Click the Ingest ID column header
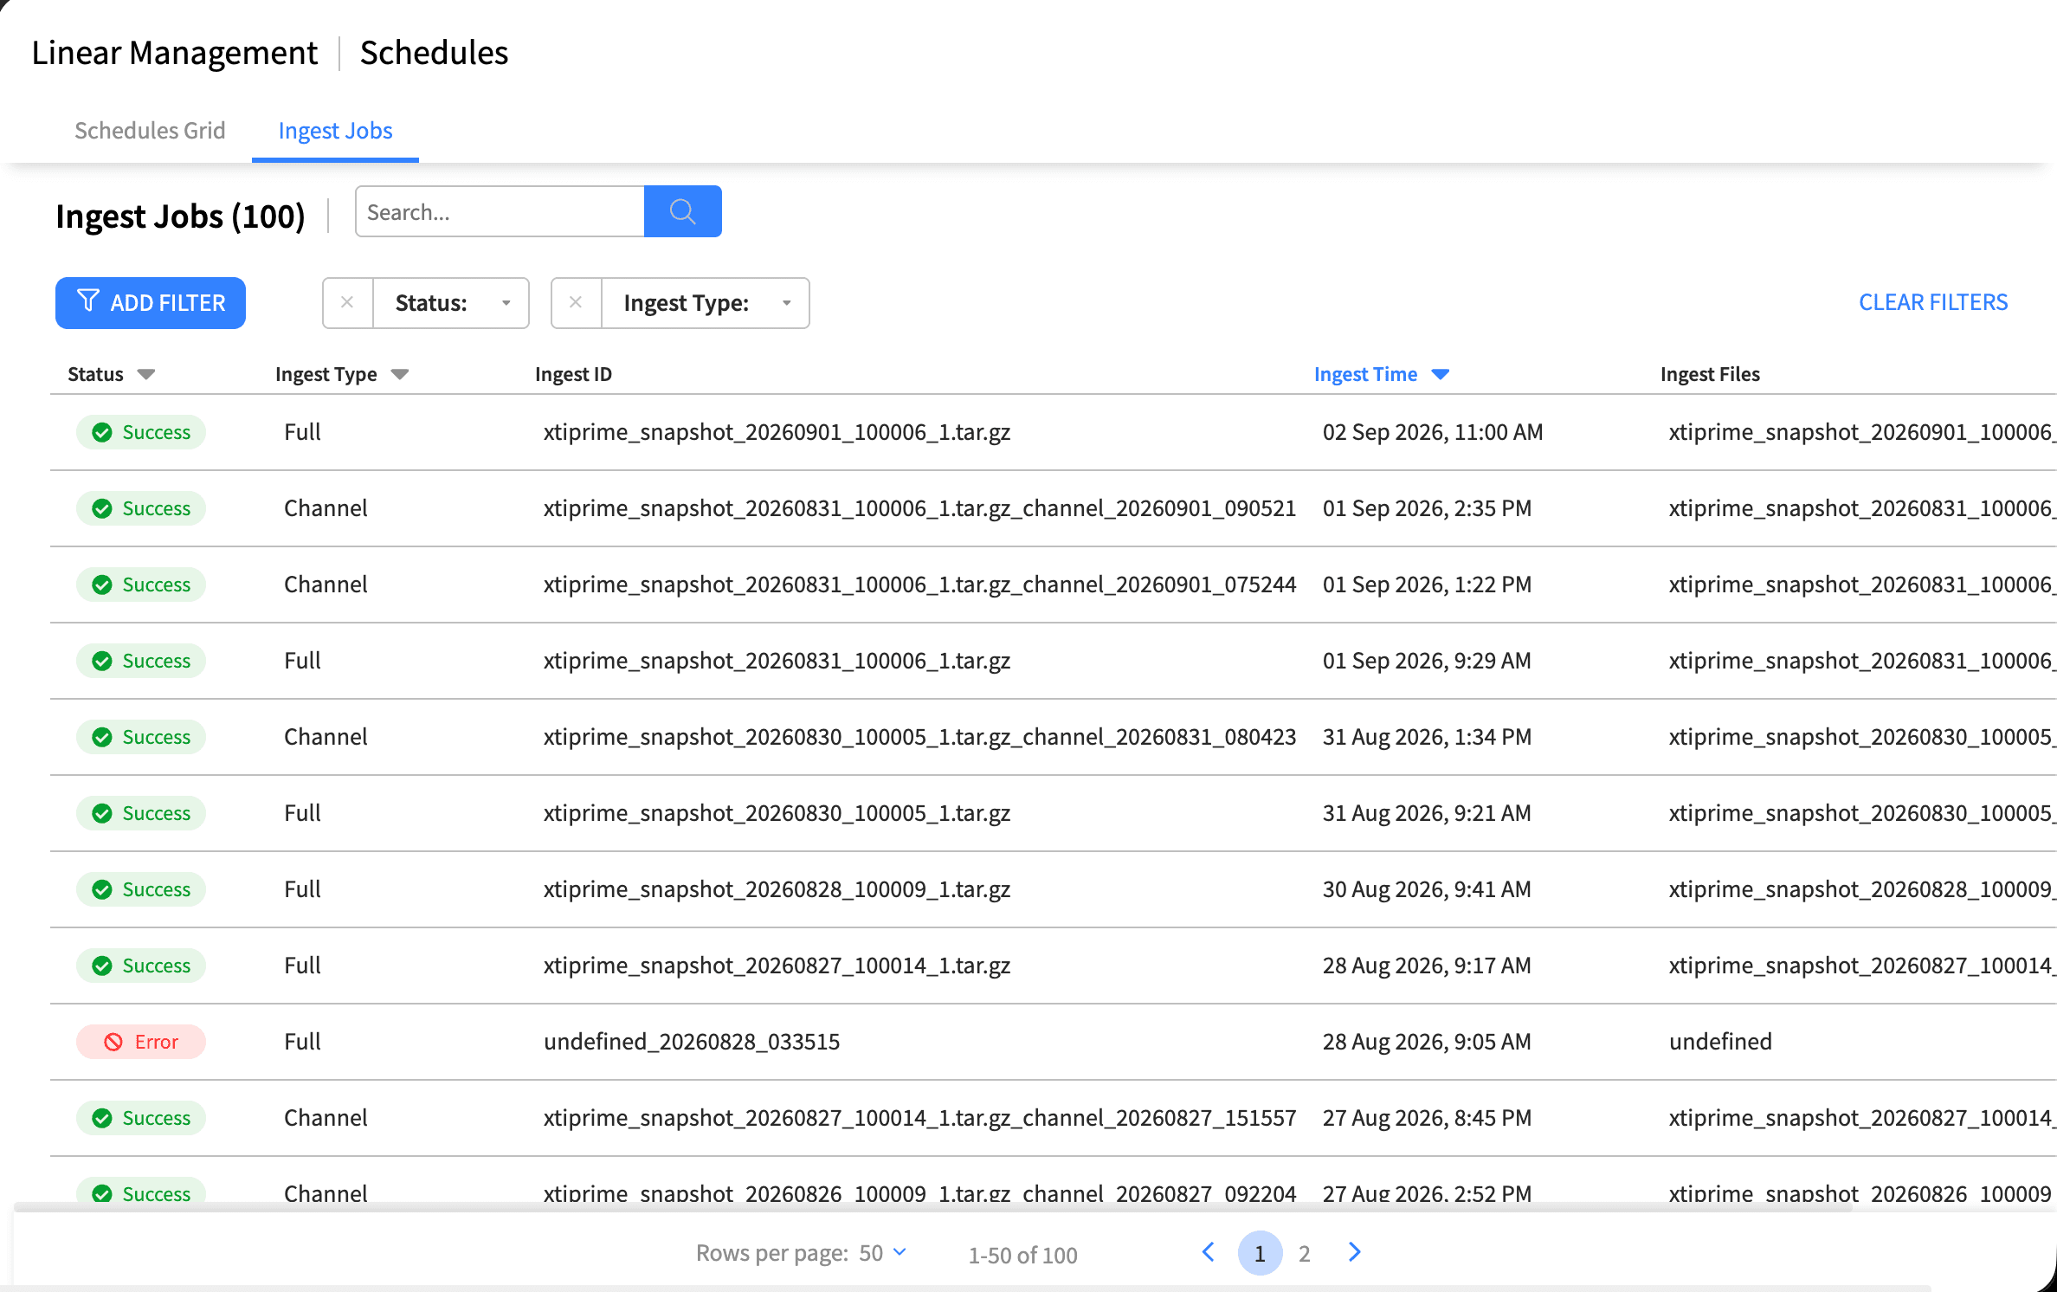Image resolution: width=2057 pixels, height=1292 pixels. coord(573,374)
